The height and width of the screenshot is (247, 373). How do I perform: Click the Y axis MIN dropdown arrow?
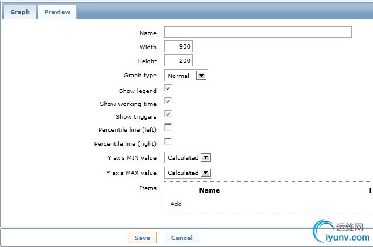[205, 157]
